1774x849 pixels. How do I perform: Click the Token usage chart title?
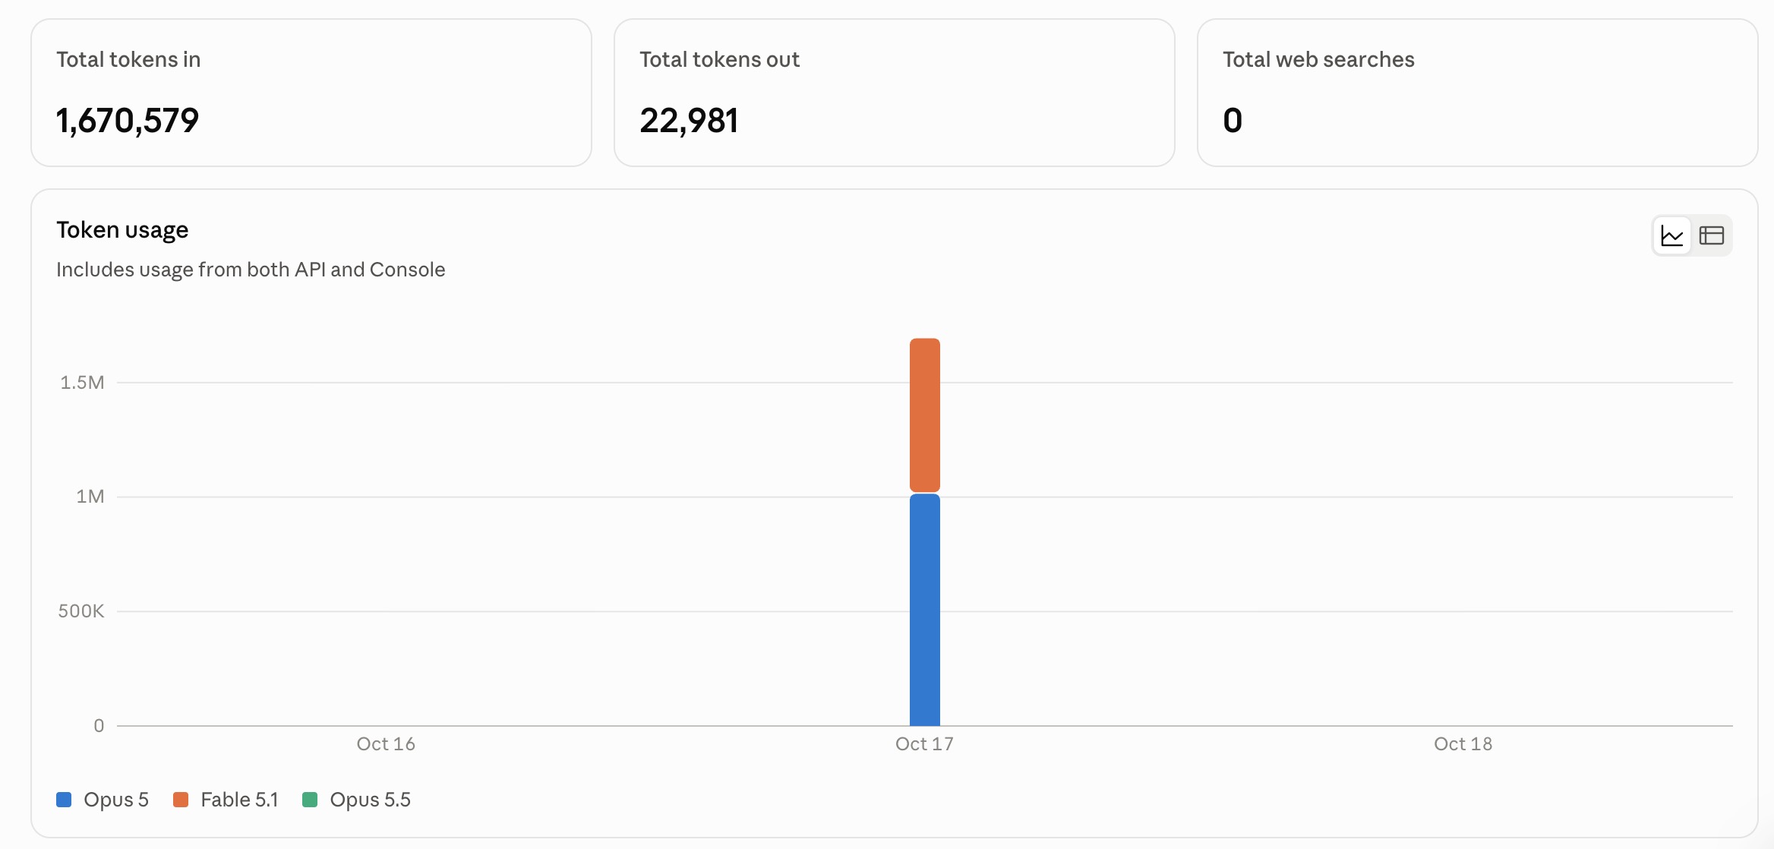(122, 230)
